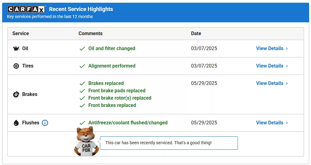Open the Flushes info circle icon
Image resolution: width=311 pixels, height=165 pixels.
click(x=45, y=123)
